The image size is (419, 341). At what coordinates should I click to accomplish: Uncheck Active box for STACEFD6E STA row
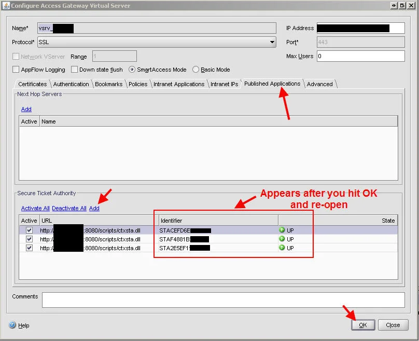point(29,230)
